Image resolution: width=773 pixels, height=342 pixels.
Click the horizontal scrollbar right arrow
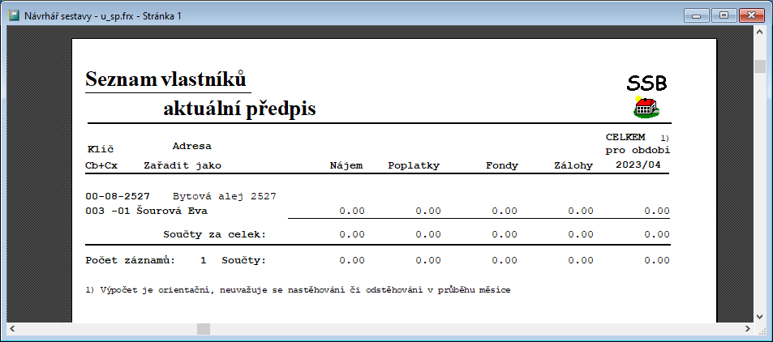(747, 329)
